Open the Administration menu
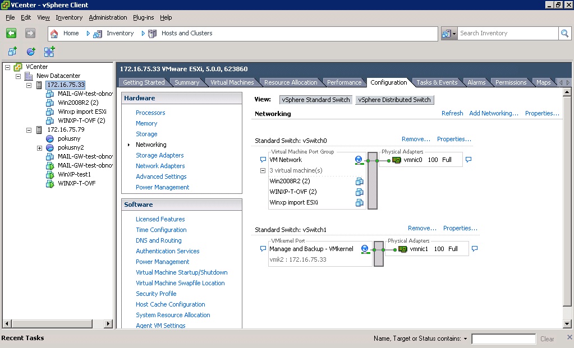This screenshot has height=348, width=574. point(108,17)
